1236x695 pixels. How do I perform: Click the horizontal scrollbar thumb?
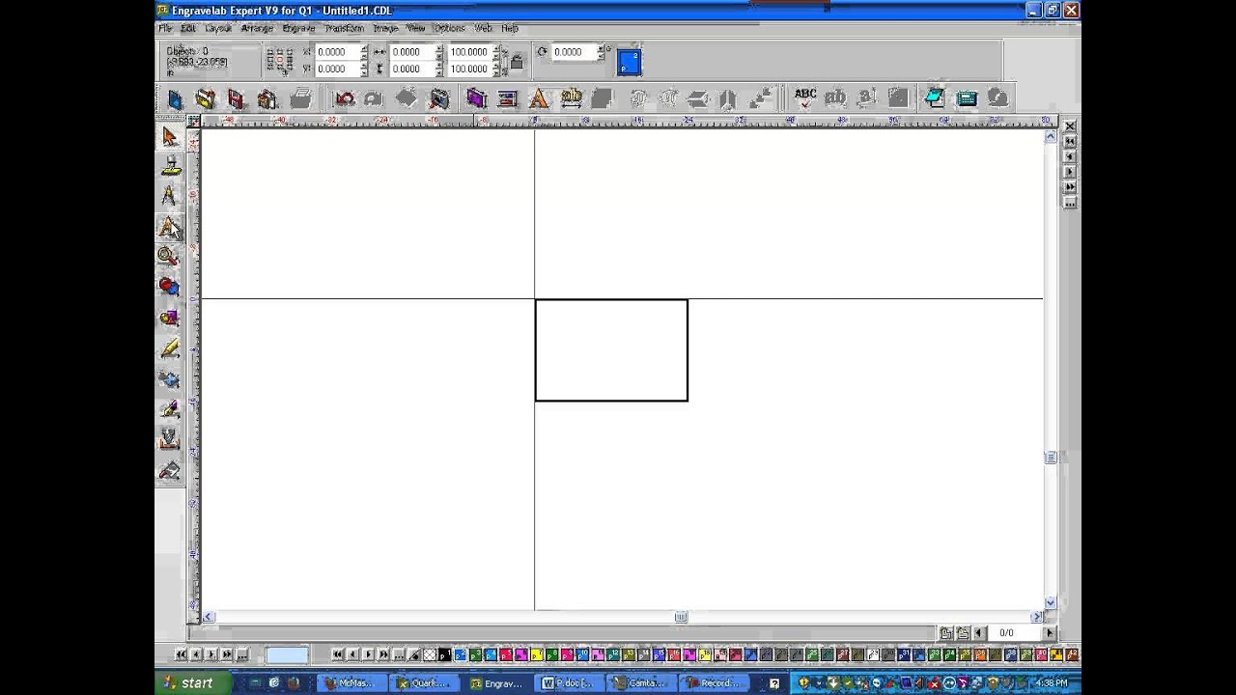click(x=681, y=617)
